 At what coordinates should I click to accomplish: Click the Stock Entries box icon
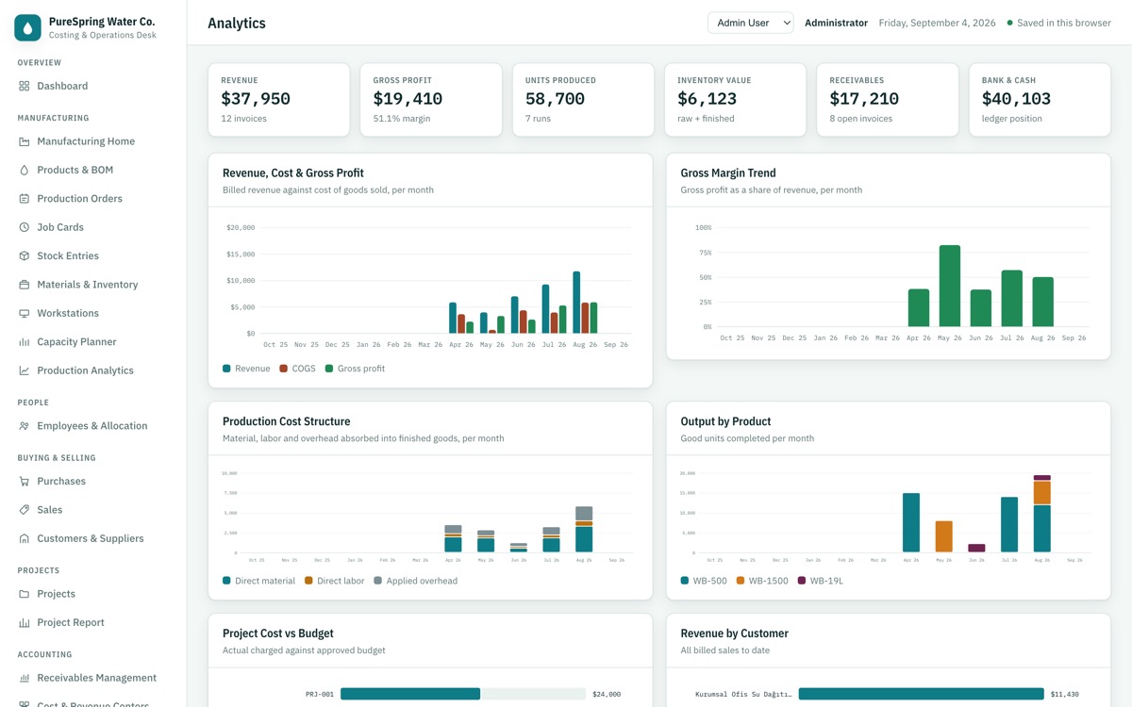25,255
